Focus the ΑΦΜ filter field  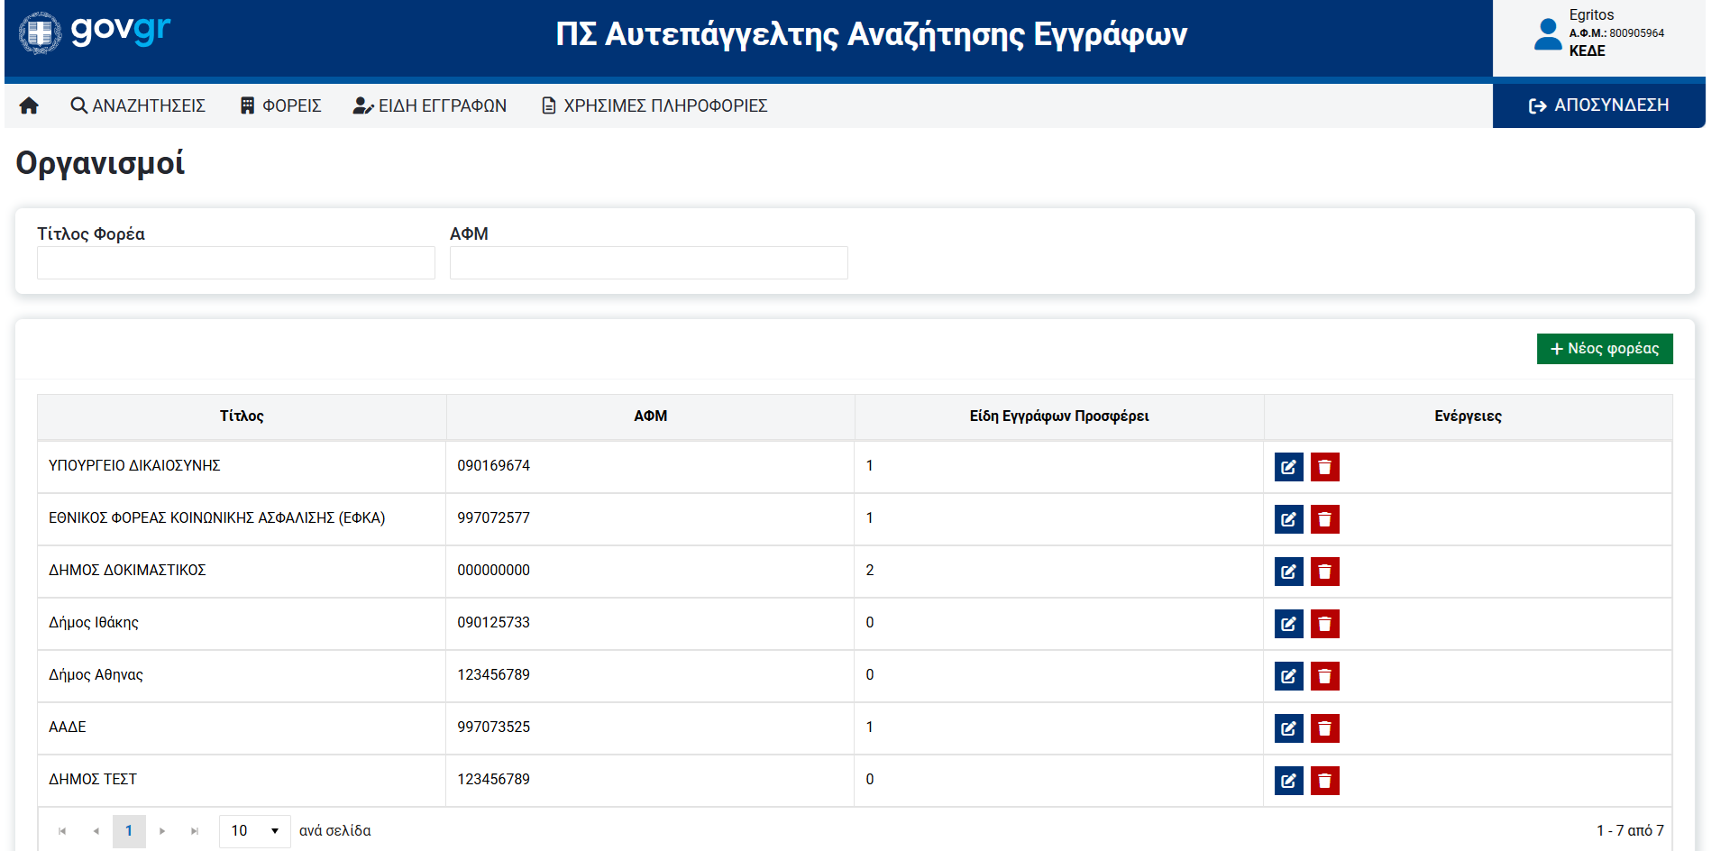tap(649, 263)
